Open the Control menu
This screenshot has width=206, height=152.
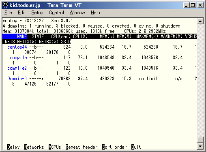pyautogui.click(x=56, y=13)
